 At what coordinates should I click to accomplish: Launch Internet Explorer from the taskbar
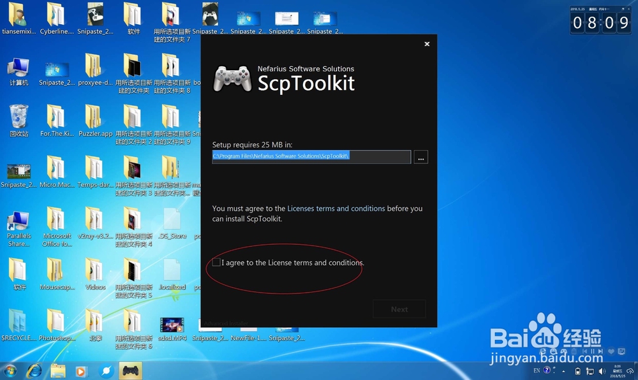pos(34,371)
